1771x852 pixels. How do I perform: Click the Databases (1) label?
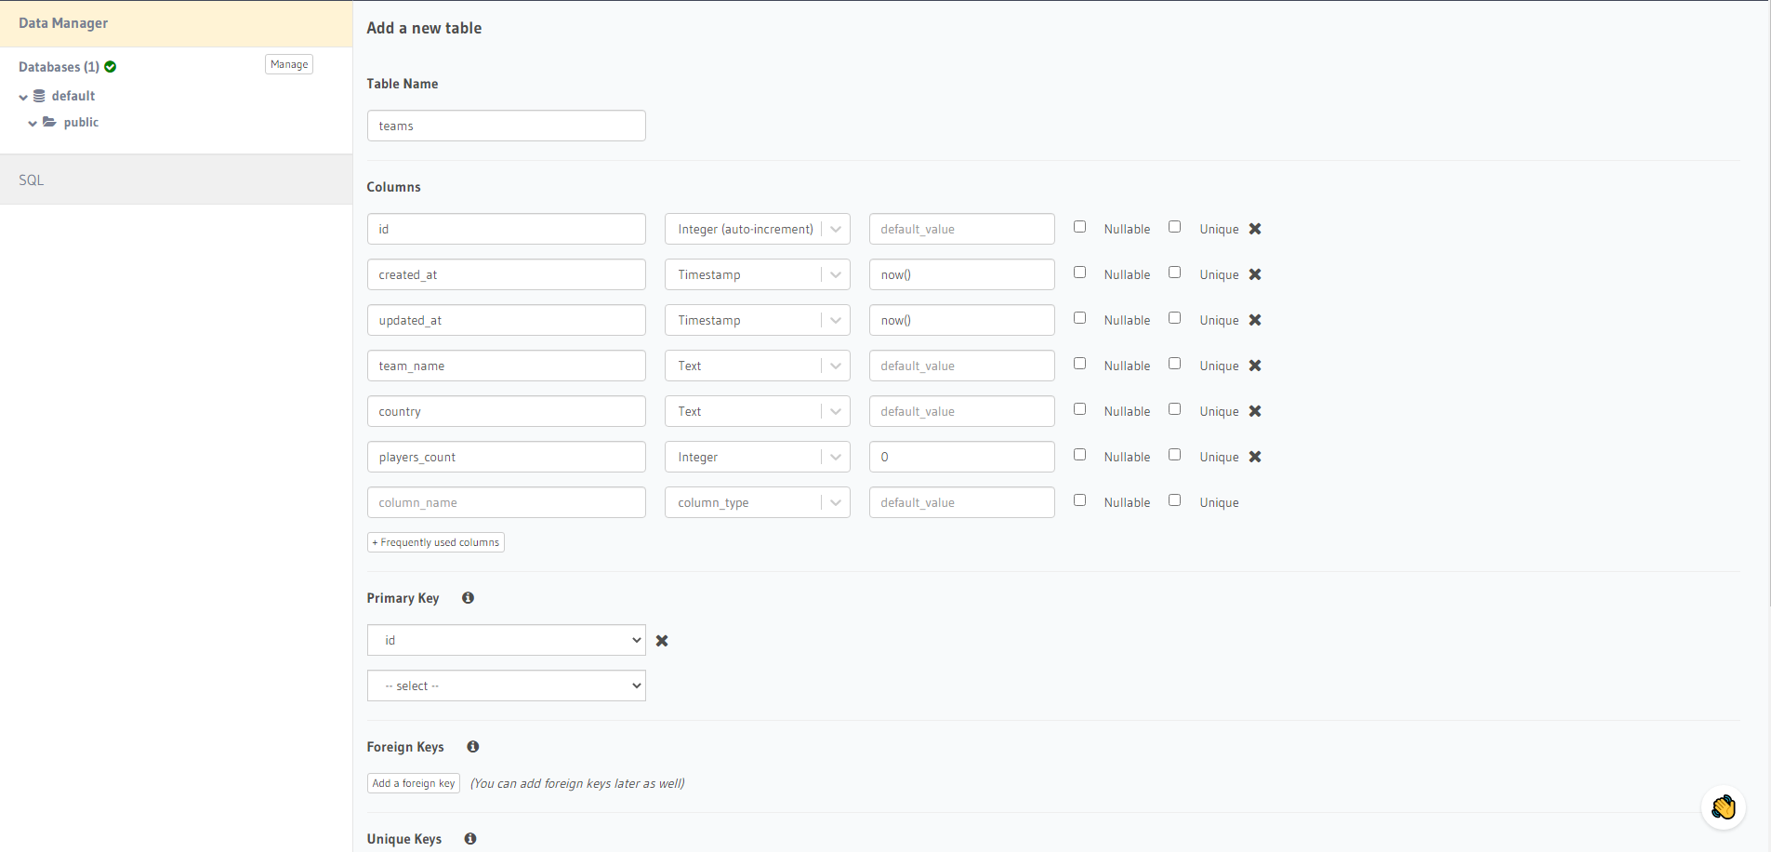[x=59, y=67]
